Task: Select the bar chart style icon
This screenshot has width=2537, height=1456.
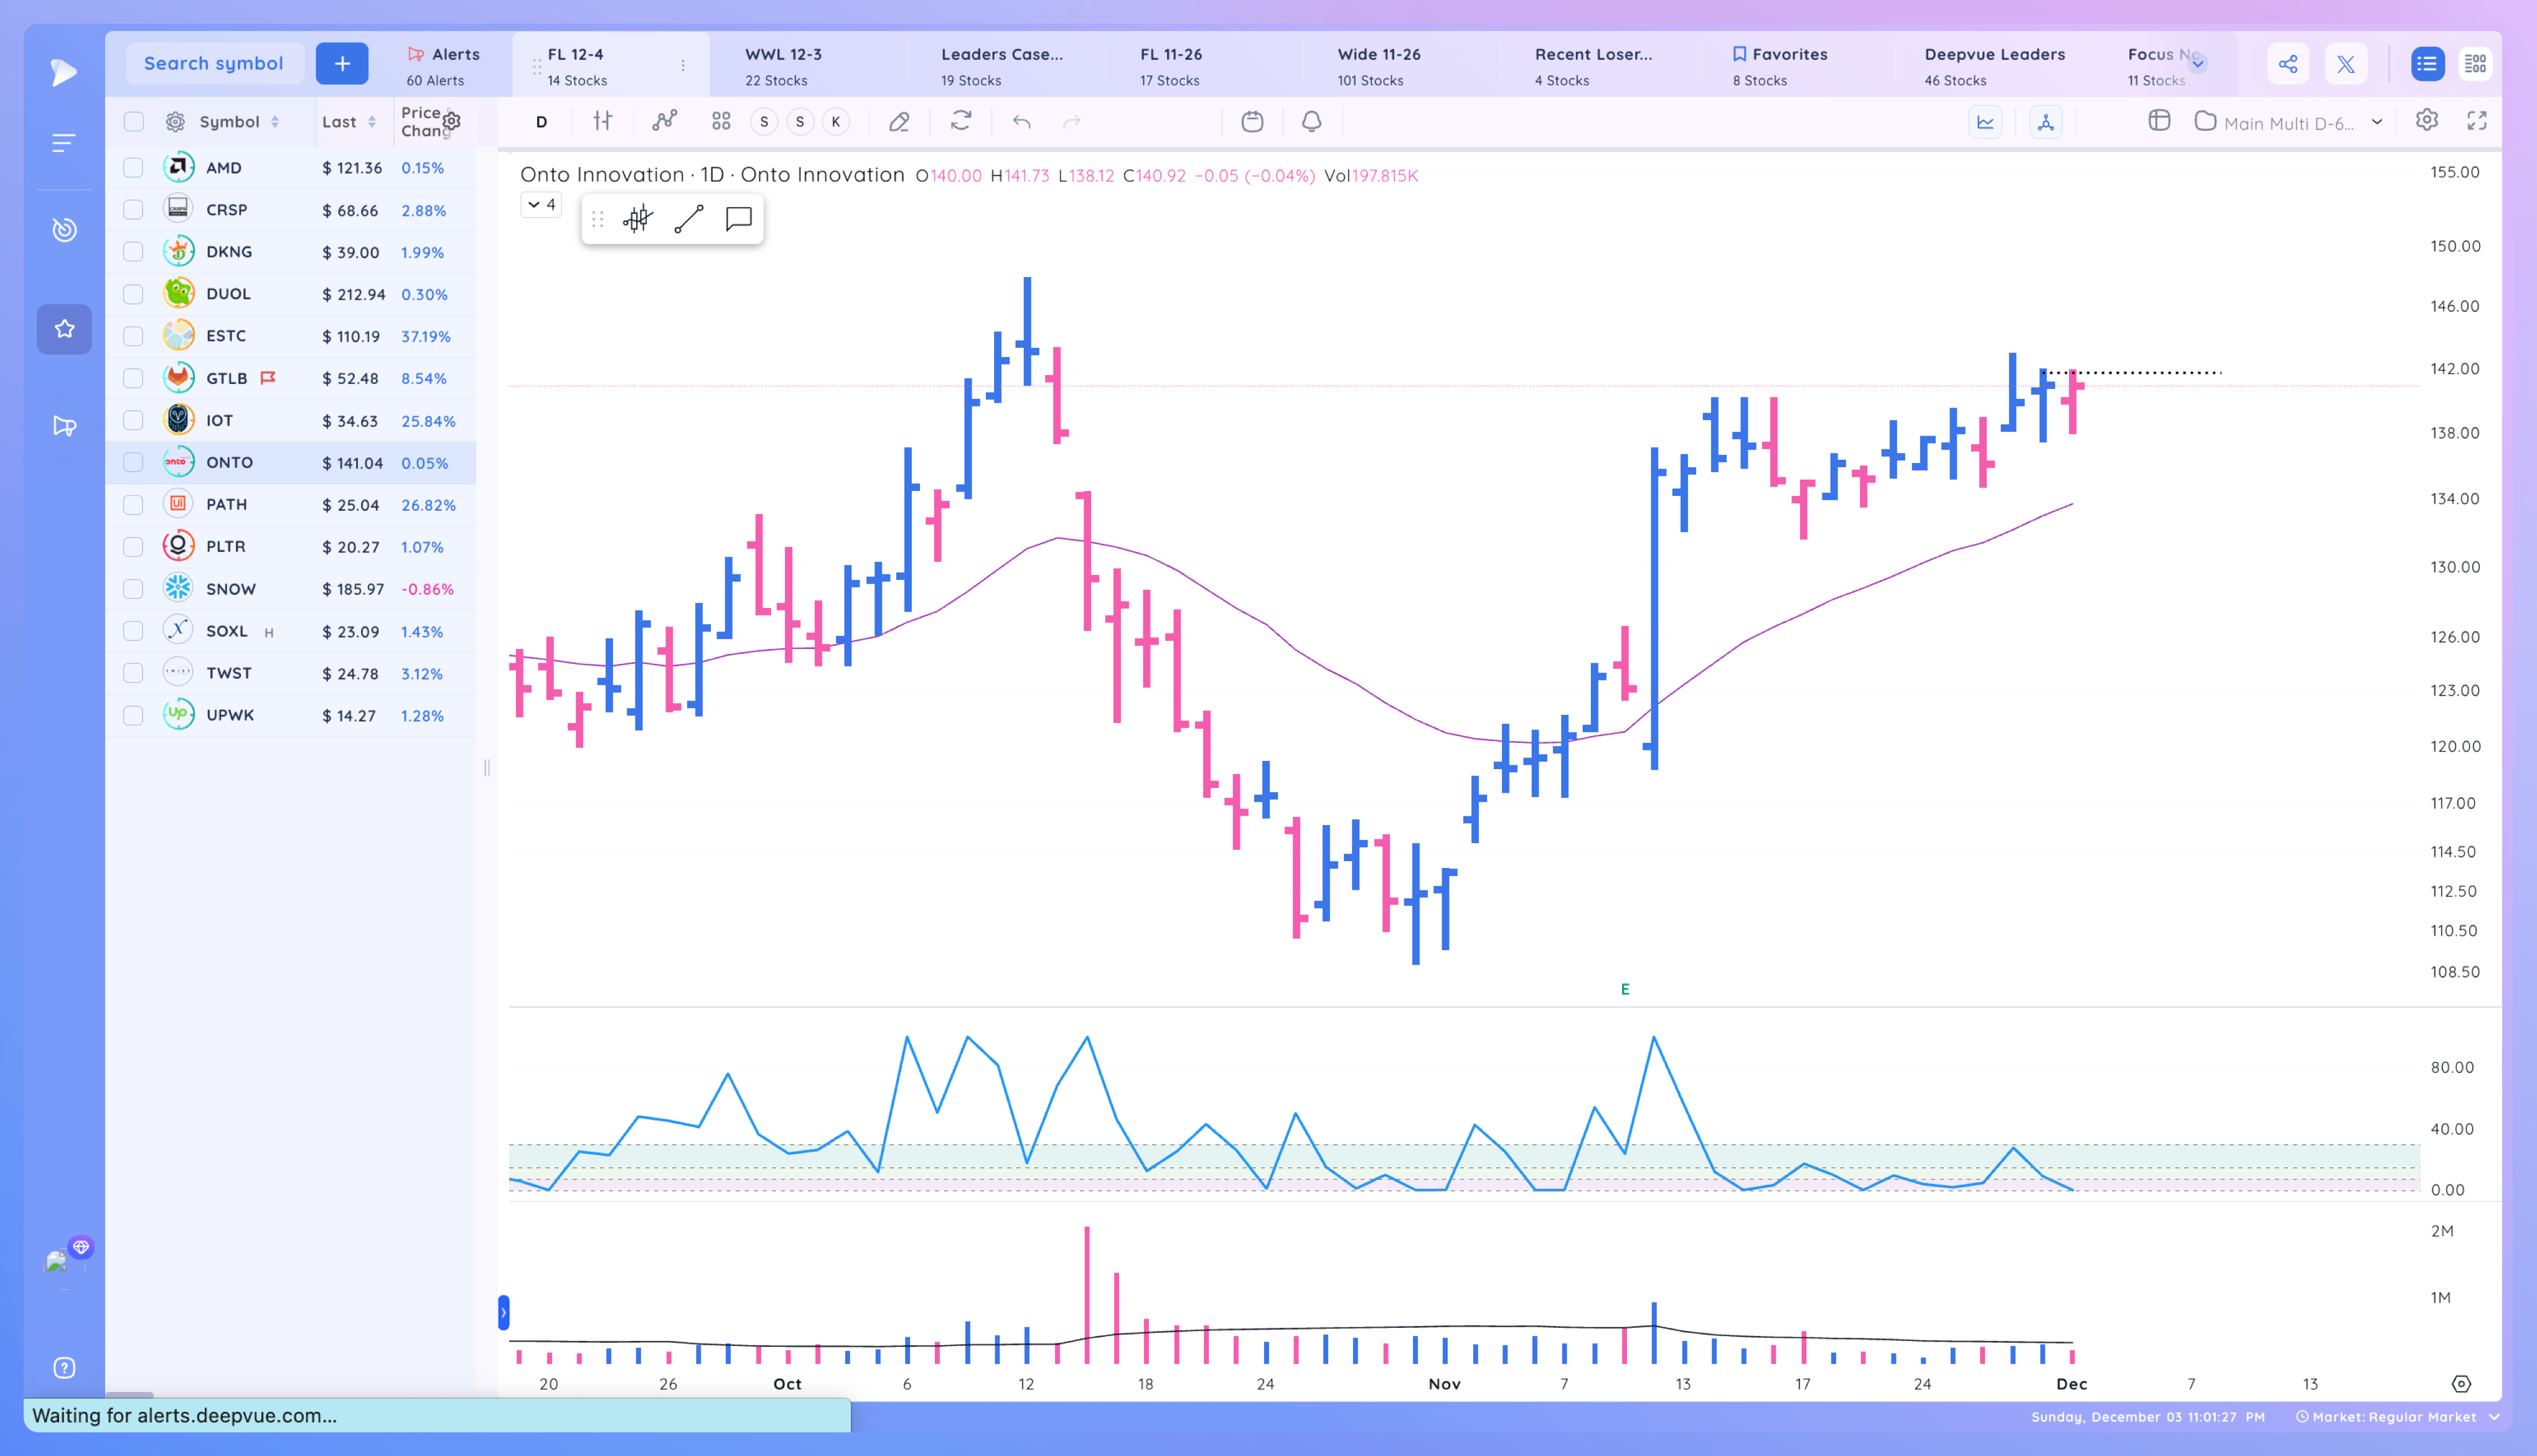Action: point(602,122)
